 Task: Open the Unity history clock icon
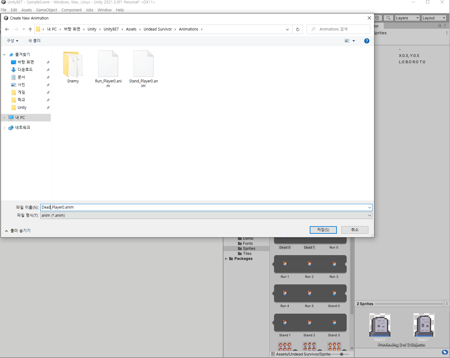(x=378, y=18)
